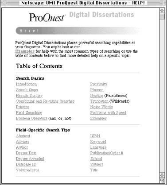Click the window resize grip icon
Image resolution: width=167 pixels, height=185 pixels.
pos(162,180)
